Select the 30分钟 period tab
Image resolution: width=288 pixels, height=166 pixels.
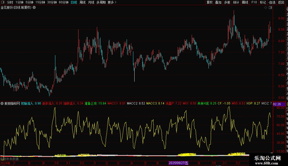(52, 2)
